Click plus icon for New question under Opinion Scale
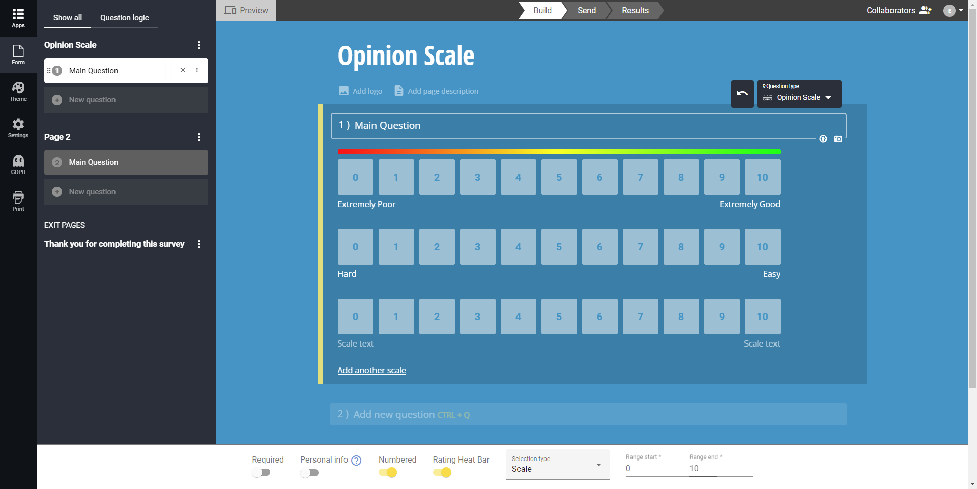This screenshot has height=489, width=977. click(57, 100)
